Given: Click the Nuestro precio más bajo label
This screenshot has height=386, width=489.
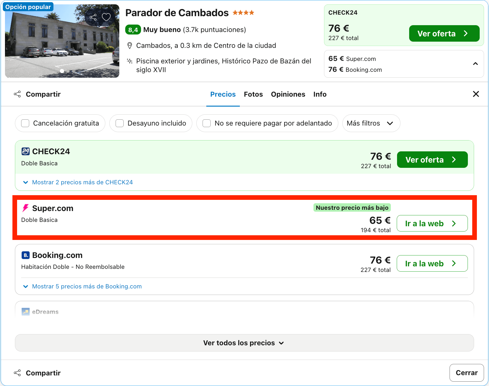Looking at the screenshot, I should (x=352, y=208).
